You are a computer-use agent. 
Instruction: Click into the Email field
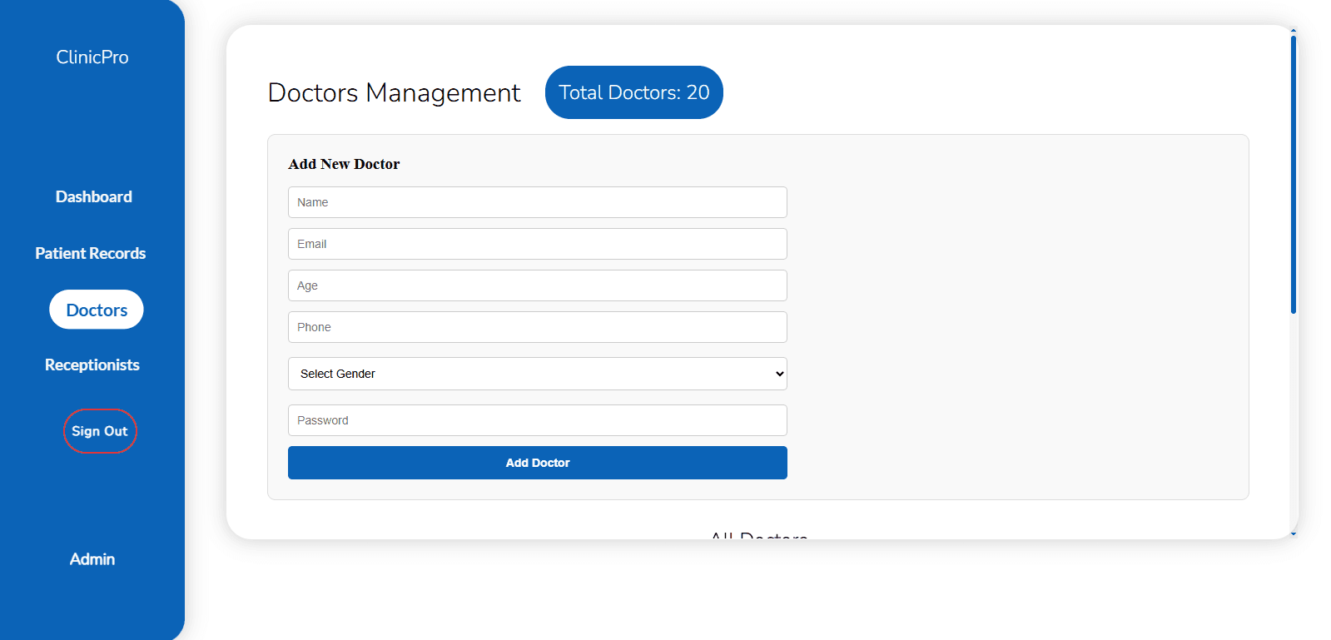click(x=537, y=244)
